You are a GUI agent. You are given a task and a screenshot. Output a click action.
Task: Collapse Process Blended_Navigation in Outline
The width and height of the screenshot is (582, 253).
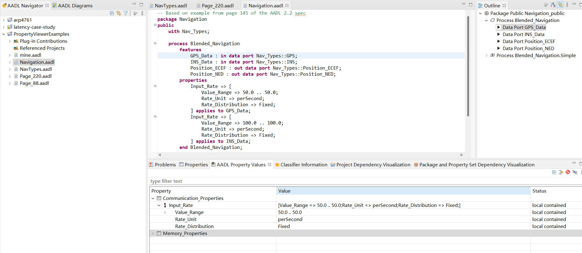coord(486,20)
